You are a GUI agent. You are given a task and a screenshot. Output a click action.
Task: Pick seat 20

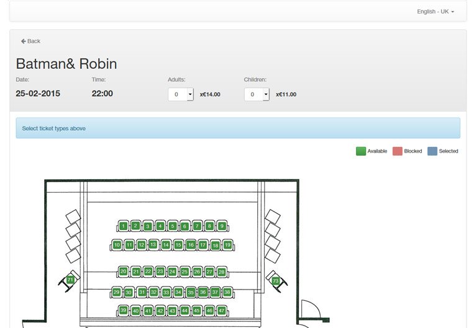pos(123,272)
